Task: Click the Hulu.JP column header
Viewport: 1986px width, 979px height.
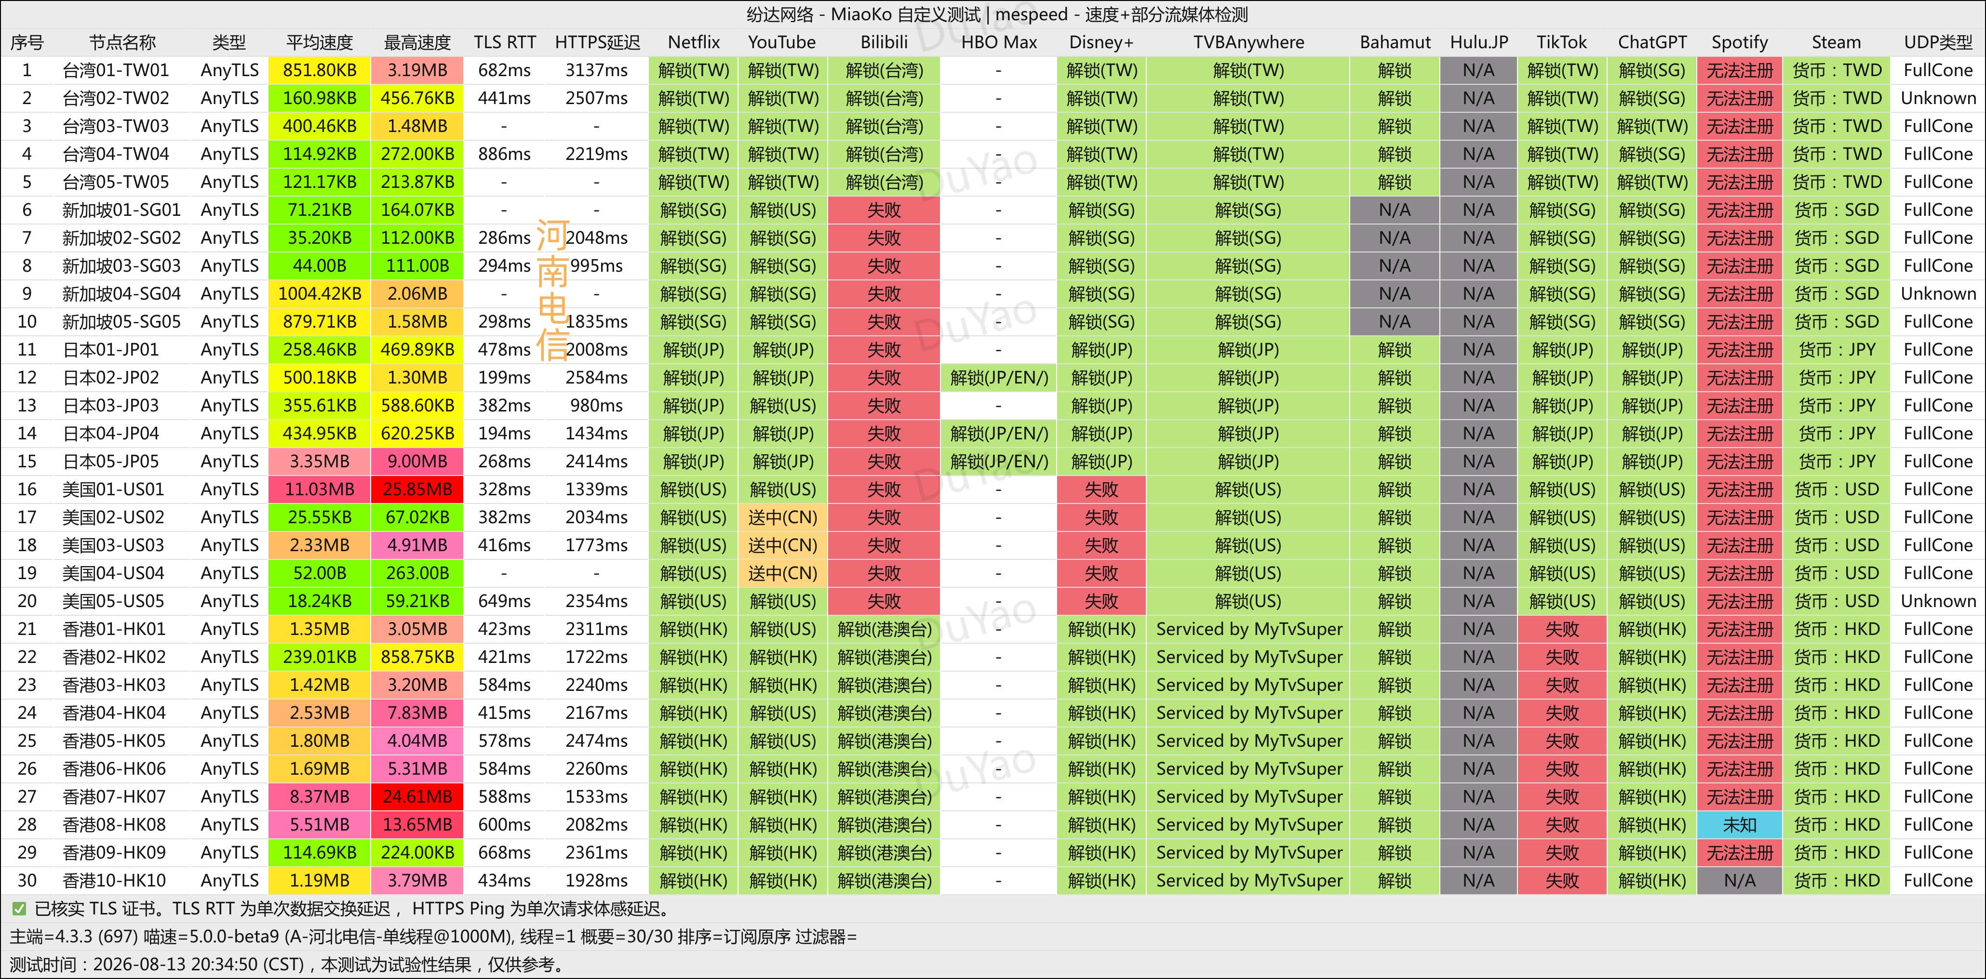Action: coord(1479,42)
